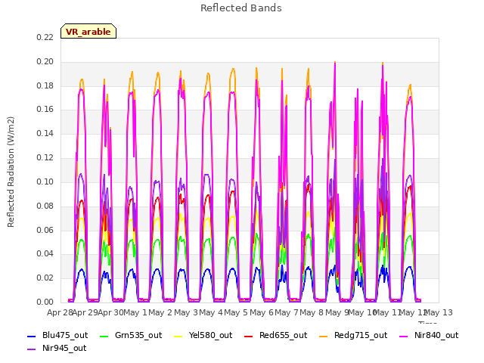This screenshot has width=484, height=363.
Task: Click the 0.10 y-axis tick label
Action: click(x=45, y=181)
